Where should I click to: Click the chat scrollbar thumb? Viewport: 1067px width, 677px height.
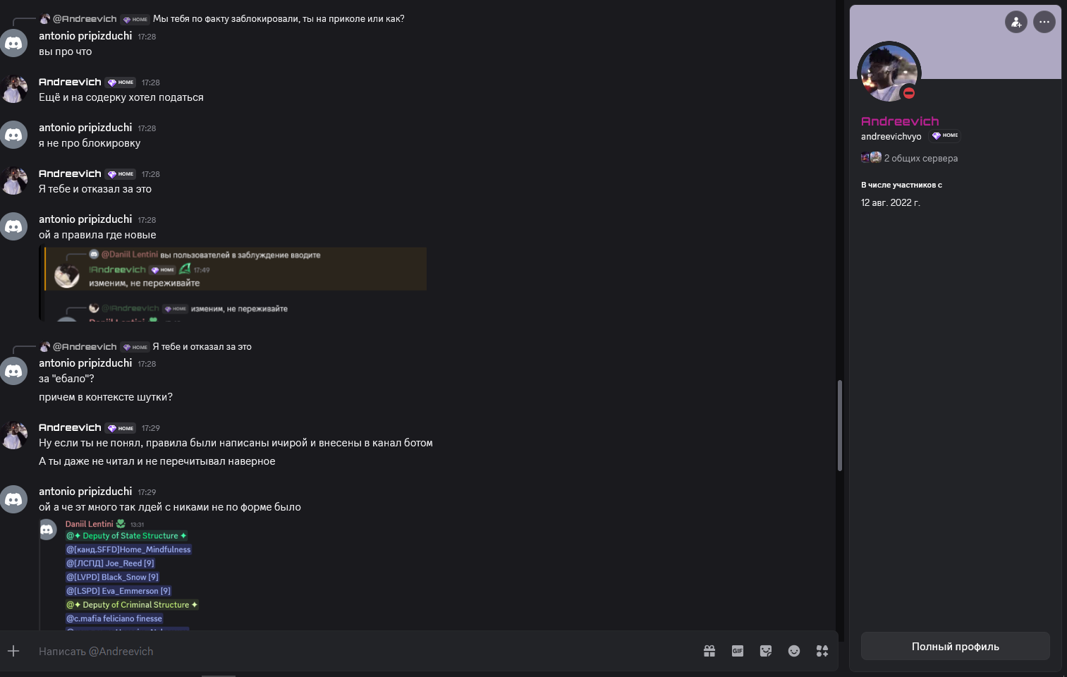coord(840,425)
